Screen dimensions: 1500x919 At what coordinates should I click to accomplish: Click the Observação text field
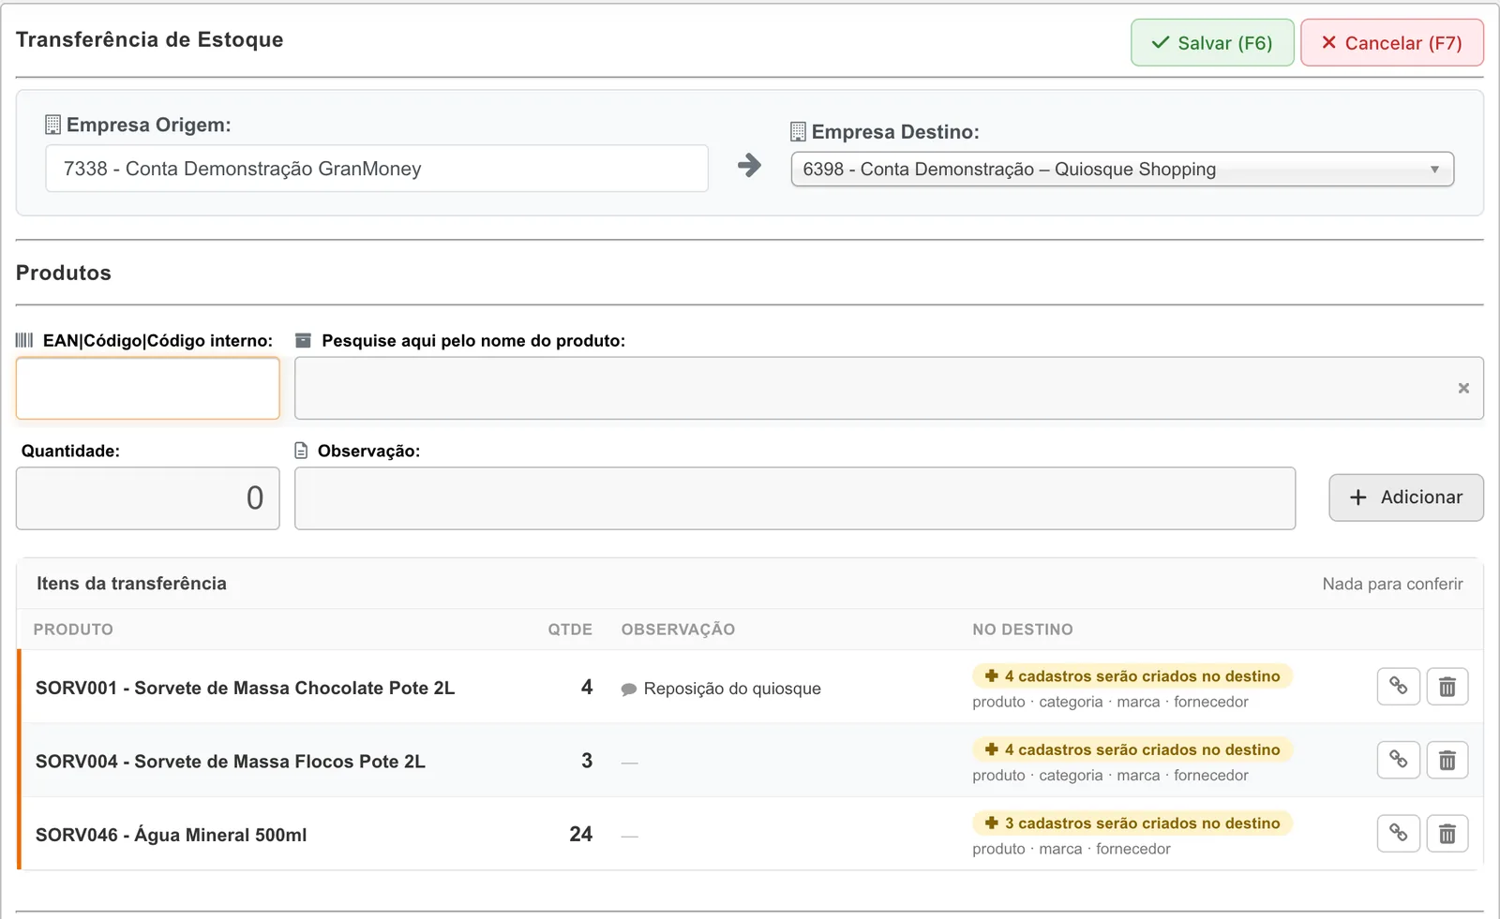click(795, 498)
